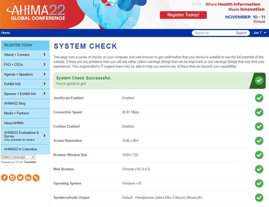Click the Exhibit Hall menu label

pos(12,84)
